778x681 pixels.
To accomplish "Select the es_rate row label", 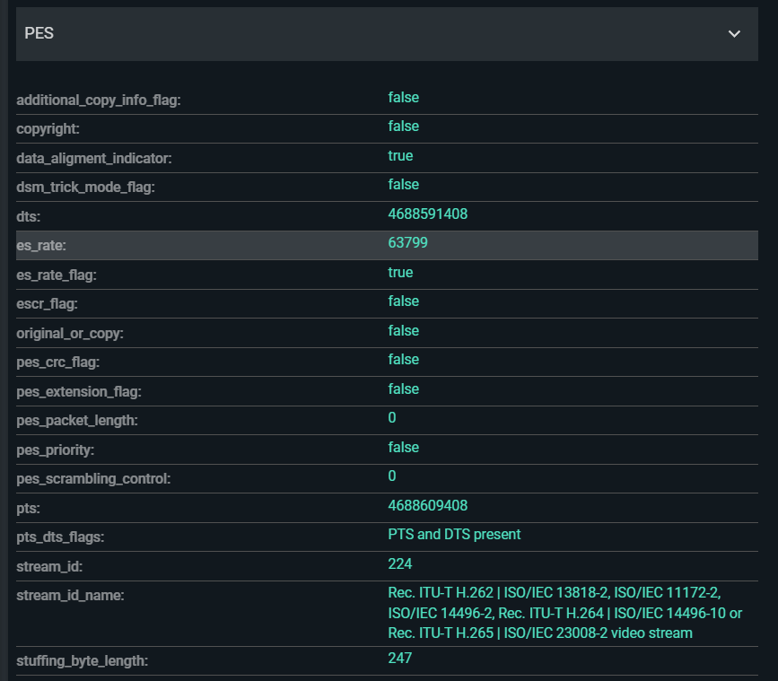I will [41, 246].
